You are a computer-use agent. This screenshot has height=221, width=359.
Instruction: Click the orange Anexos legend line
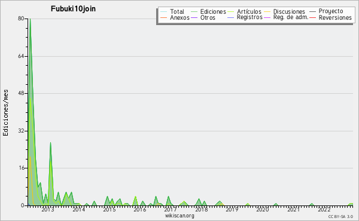click(164, 17)
